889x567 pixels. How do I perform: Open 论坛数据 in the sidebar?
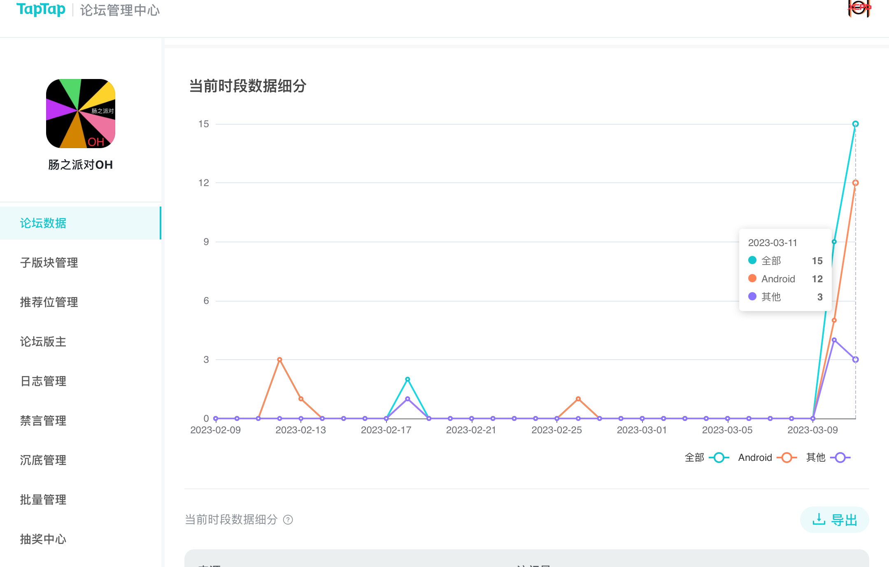pos(81,223)
